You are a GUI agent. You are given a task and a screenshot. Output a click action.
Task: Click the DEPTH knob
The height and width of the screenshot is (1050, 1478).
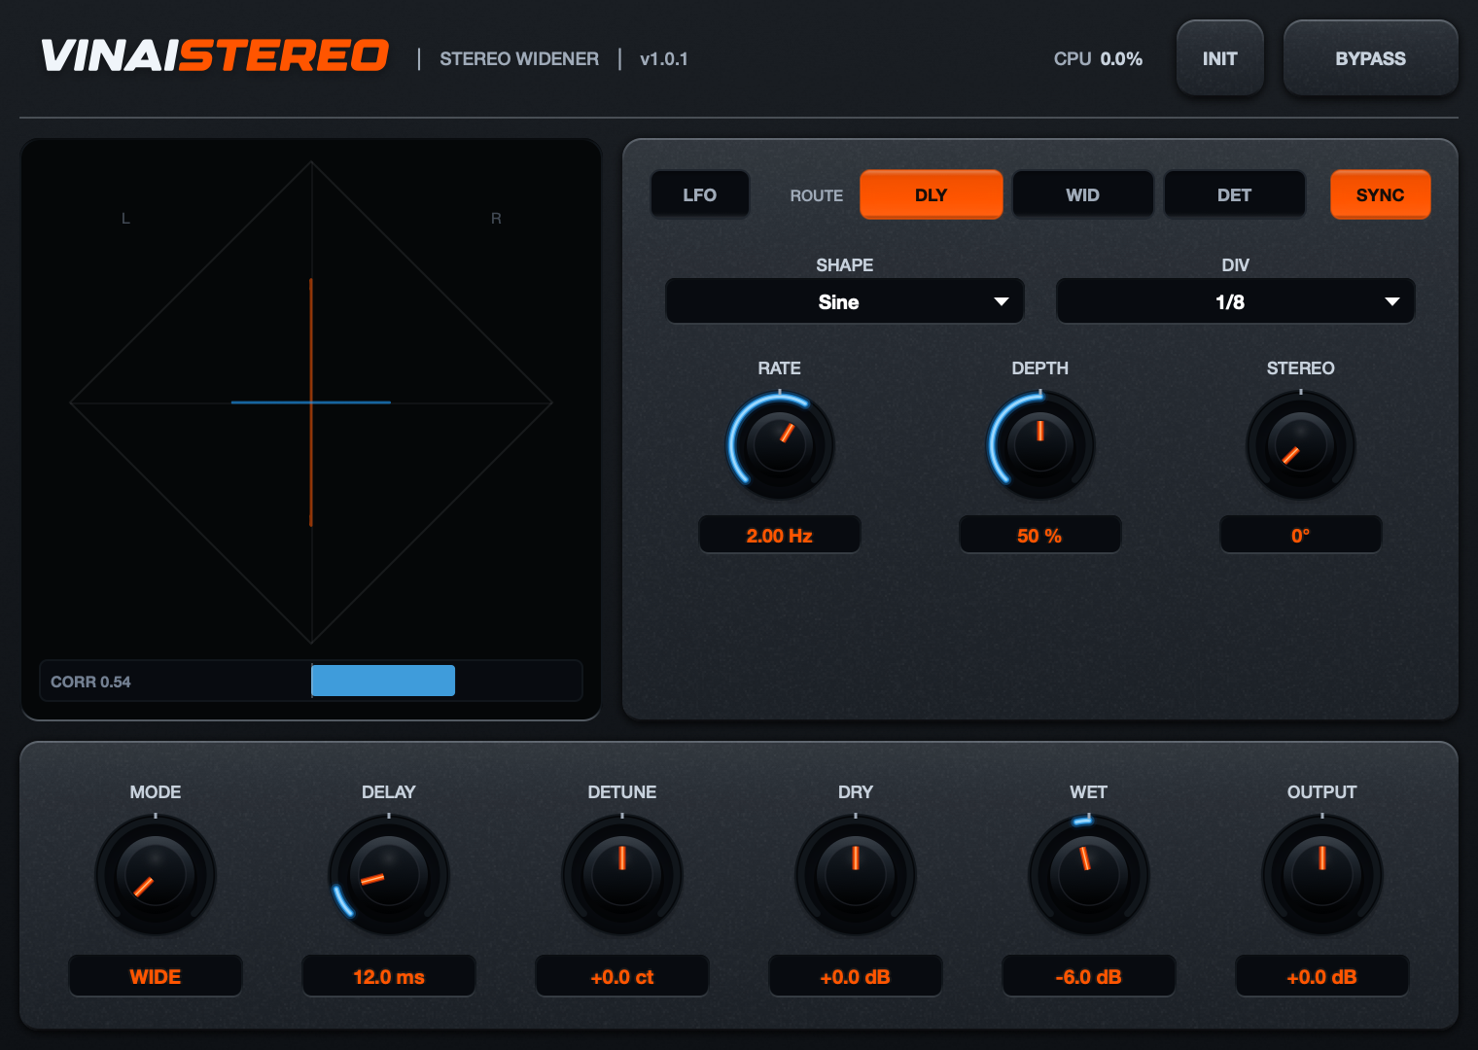[x=1040, y=443]
